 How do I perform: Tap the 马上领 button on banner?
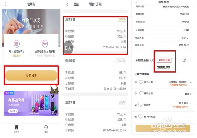click(13, 111)
